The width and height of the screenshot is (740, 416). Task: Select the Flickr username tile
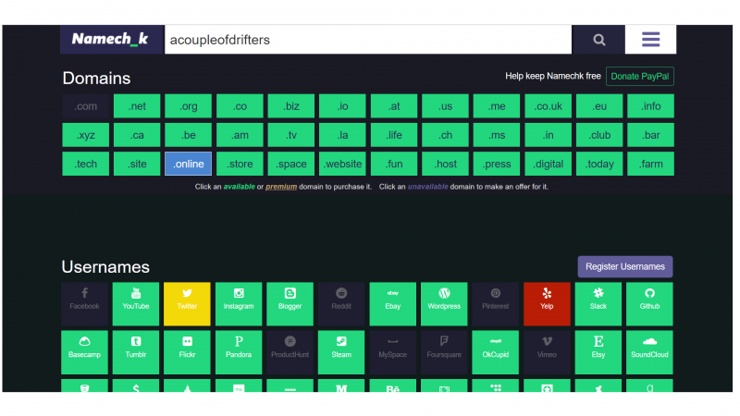(187, 352)
